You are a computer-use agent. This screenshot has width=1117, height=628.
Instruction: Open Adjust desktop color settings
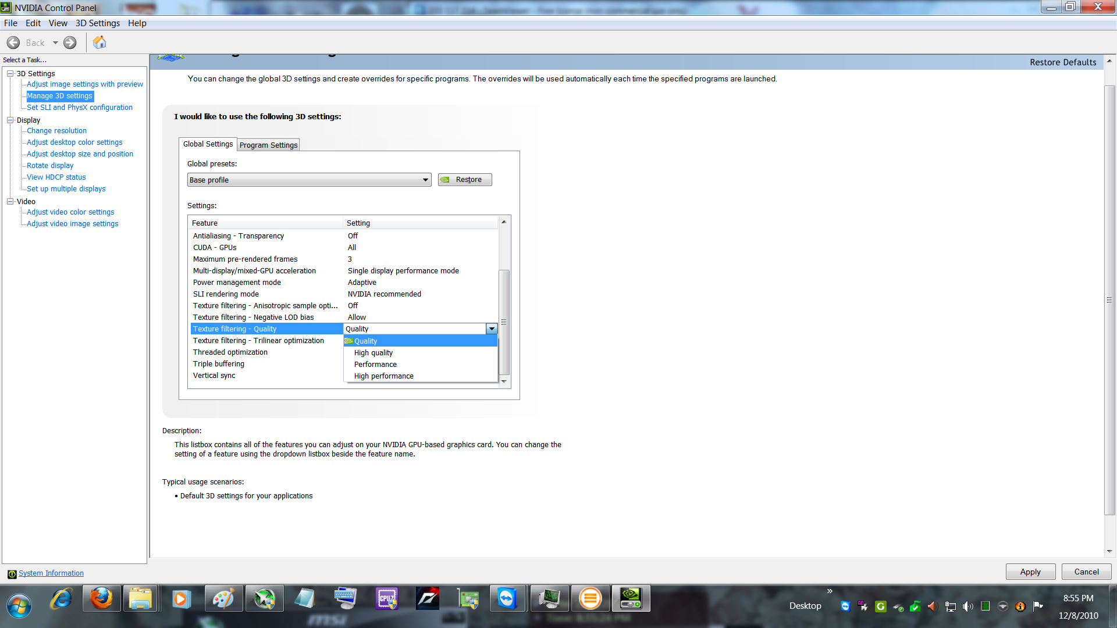pyautogui.click(x=74, y=142)
